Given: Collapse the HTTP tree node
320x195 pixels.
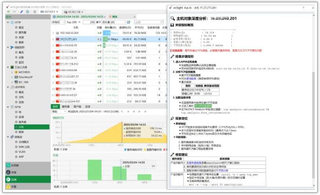Looking at the screenshot, I should point(8,22).
